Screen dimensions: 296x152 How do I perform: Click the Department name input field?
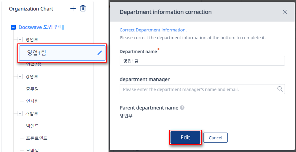[x=202, y=61]
